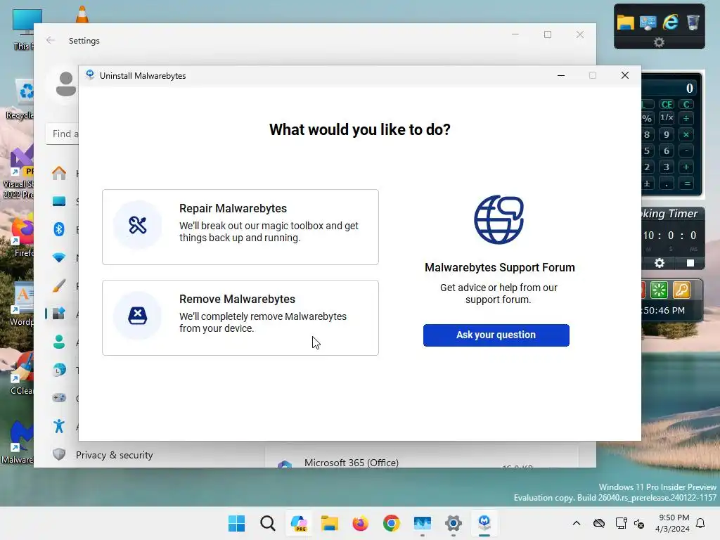
Task: Open launcher gadget settings gear
Action: pos(659,42)
